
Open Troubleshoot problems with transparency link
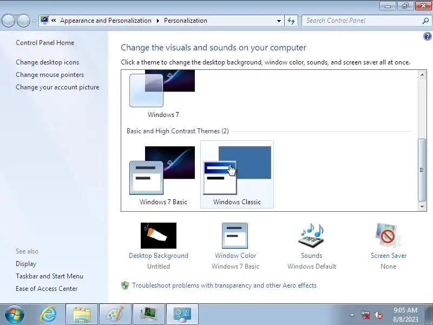(224, 285)
